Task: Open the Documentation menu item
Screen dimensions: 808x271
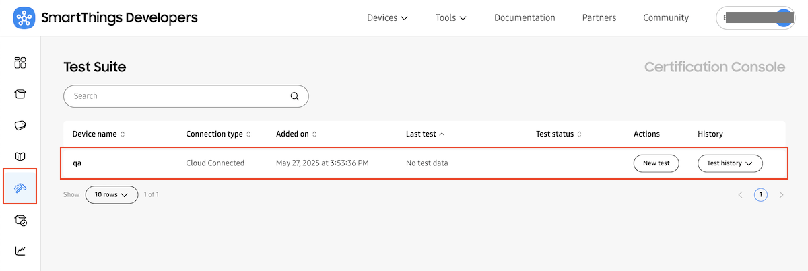Action: [x=525, y=18]
